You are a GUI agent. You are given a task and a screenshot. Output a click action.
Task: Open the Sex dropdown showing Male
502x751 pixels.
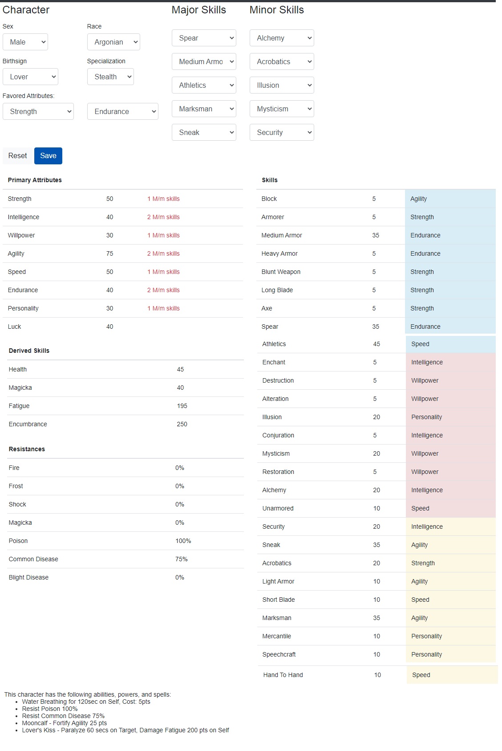[x=25, y=42]
